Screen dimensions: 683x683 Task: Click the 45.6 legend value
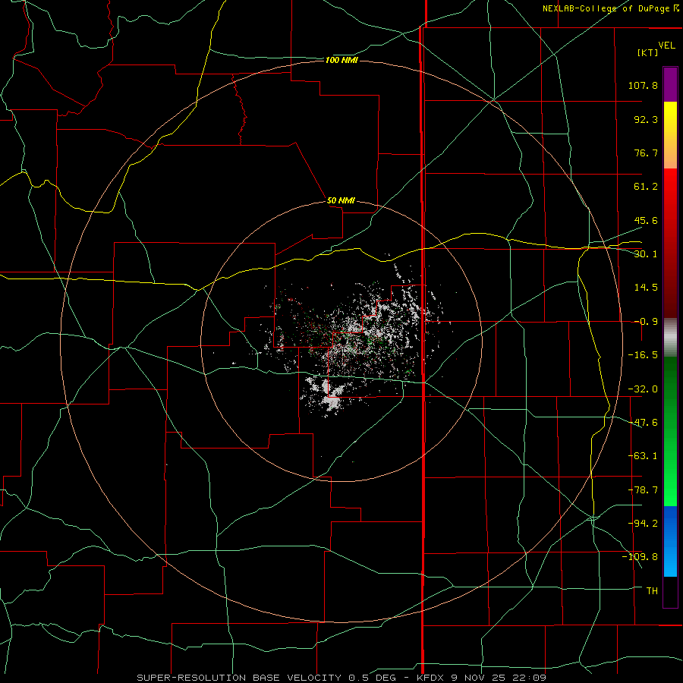pyautogui.click(x=646, y=220)
